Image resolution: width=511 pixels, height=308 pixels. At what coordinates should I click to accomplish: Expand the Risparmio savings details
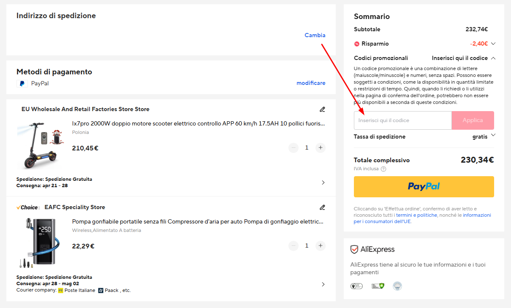[x=493, y=44]
